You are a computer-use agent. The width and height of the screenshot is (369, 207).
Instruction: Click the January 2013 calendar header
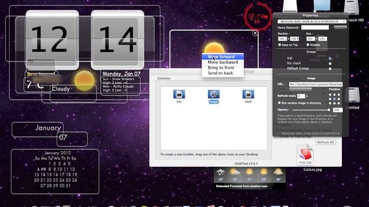pos(58,153)
